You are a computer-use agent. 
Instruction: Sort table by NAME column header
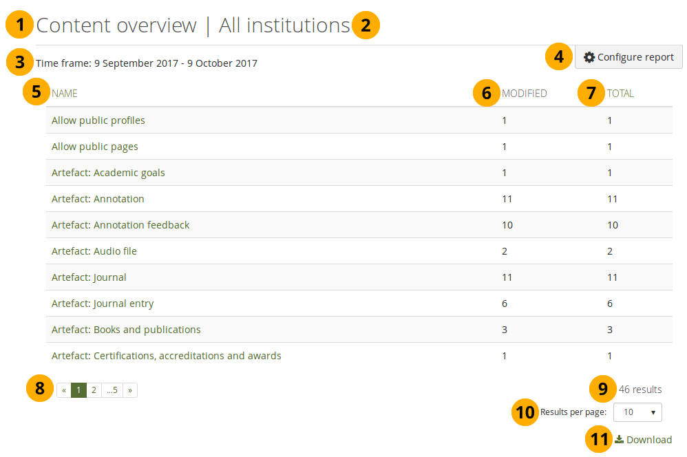(x=65, y=94)
